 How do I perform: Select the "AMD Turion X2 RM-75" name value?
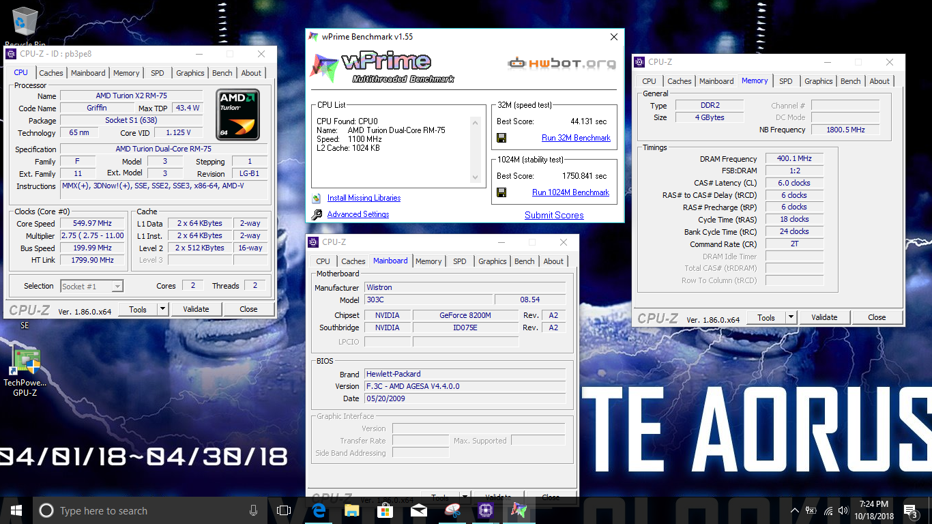(132, 96)
